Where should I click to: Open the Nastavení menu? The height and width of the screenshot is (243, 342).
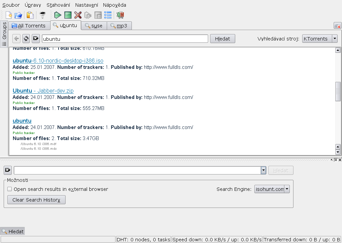click(87, 5)
